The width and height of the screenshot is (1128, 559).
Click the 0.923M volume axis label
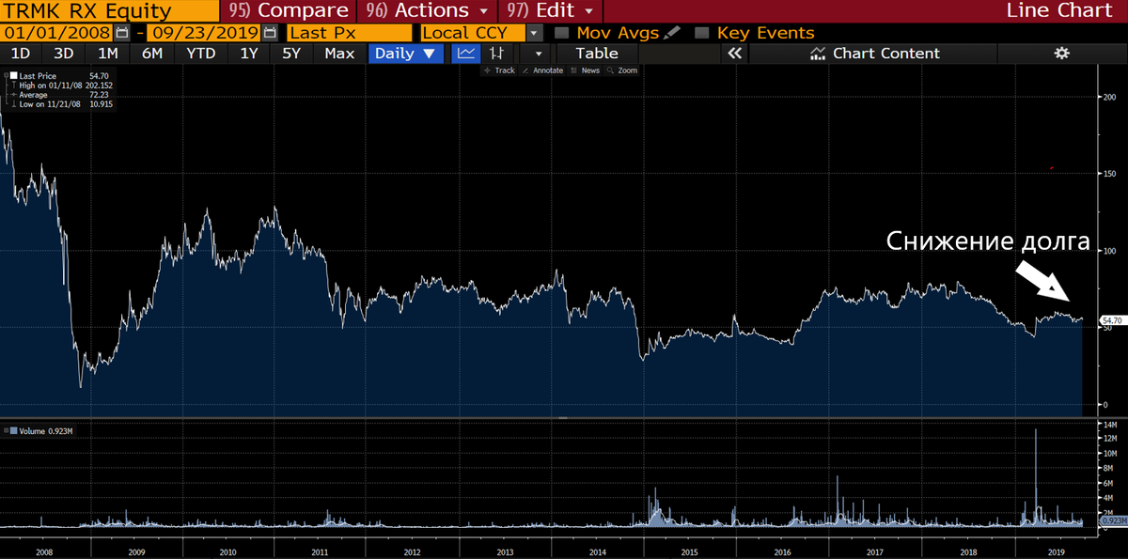[1112, 520]
